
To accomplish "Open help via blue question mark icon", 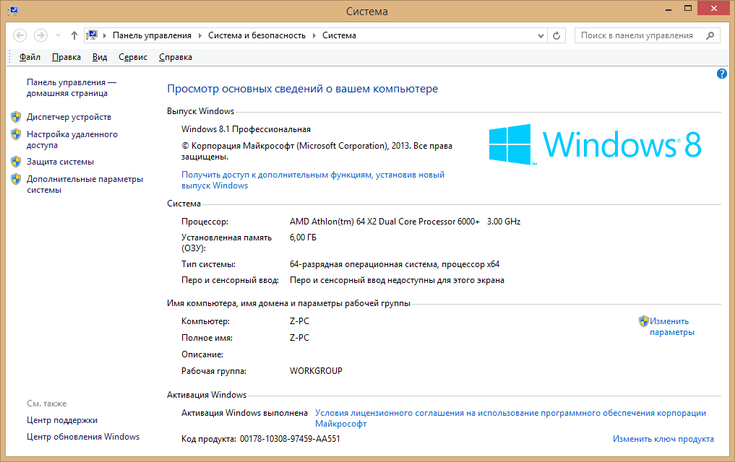I will click(x=722, y=74).
